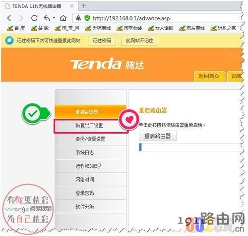
Task: Open the 百度 bookmark
Action: 16,28
